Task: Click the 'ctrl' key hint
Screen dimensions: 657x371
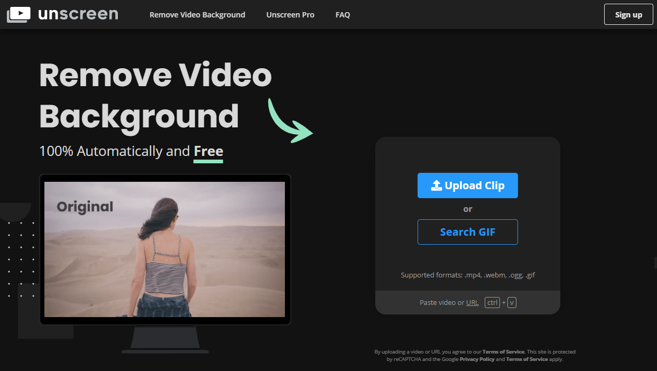Action: click(493, 303)
